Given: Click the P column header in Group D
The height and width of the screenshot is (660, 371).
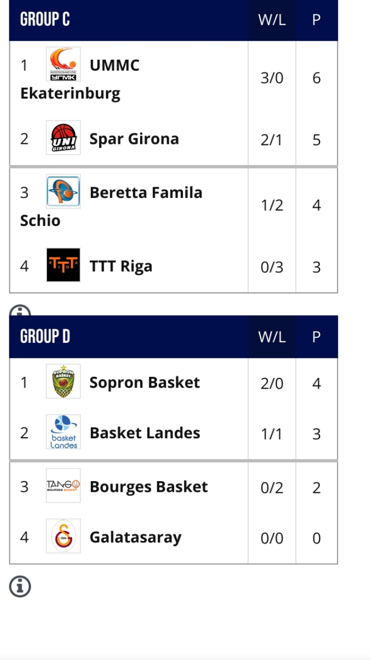Looking at the screenshot, I should pos(316,337).
